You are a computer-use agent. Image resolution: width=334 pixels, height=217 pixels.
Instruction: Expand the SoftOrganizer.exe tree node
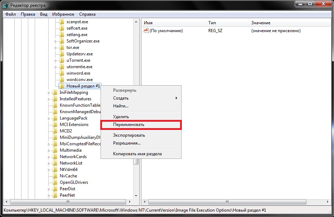pyautogui.click(x=56, y=41)
